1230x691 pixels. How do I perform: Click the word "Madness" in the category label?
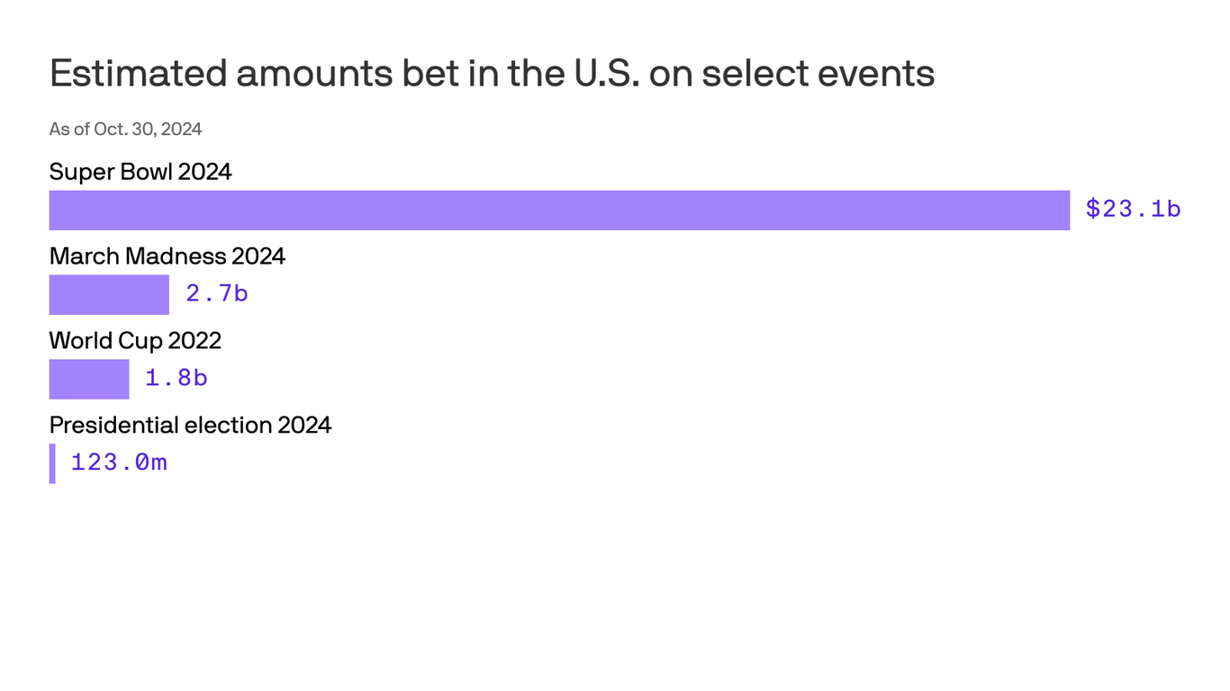pos(176,256)
